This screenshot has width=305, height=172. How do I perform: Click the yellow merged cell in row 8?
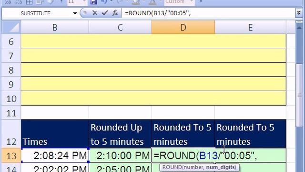click(x=153, y=70)
